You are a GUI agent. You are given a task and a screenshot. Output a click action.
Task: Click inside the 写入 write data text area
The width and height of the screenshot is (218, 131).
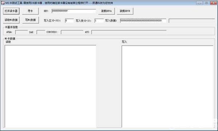coord(167,86)
